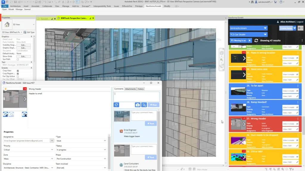Viewport: 305px width, 171px height.
Task: Switch to the Attachments tab
Action: (x=130, y=89)
